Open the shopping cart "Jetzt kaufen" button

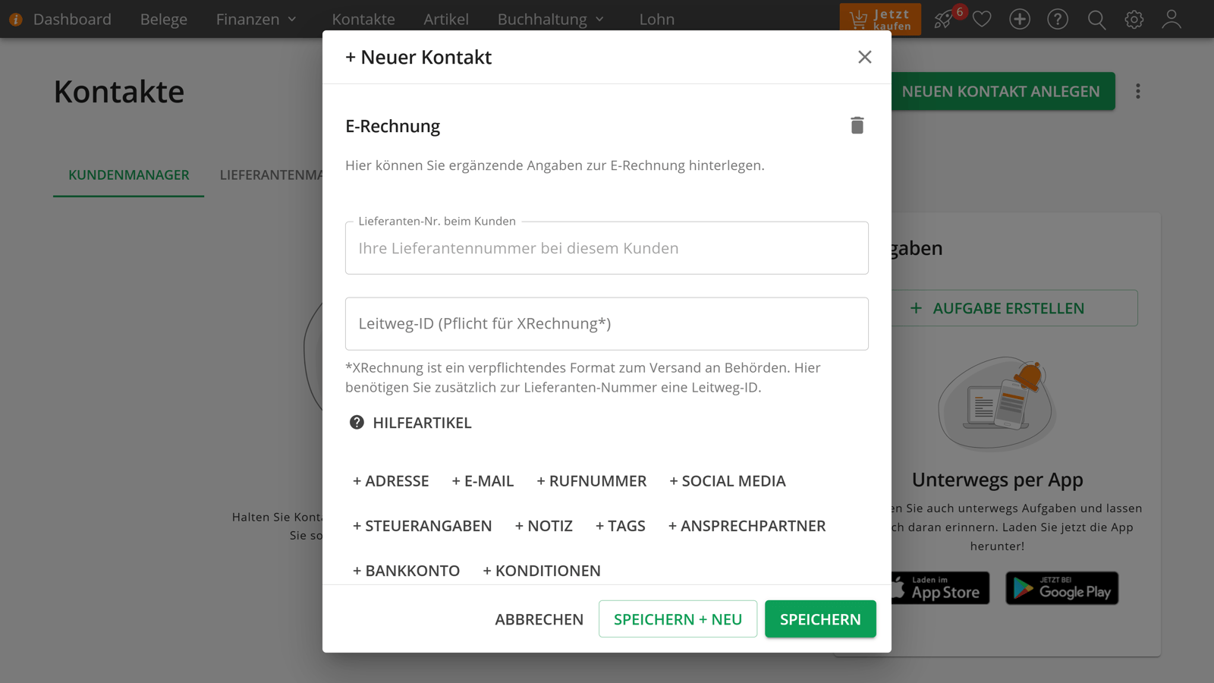pos(880,19)
